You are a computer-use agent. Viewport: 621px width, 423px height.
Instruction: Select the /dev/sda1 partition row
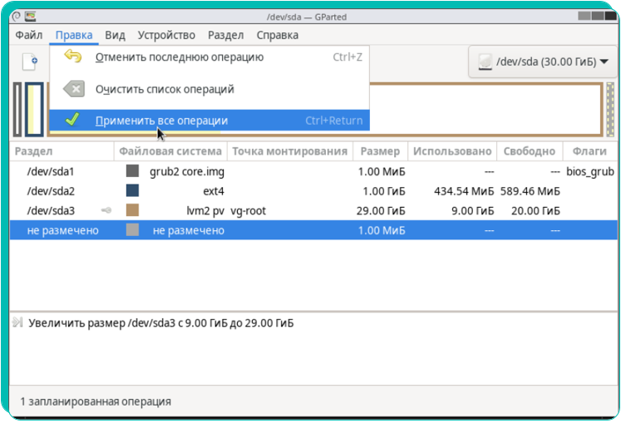coord(313,171)
